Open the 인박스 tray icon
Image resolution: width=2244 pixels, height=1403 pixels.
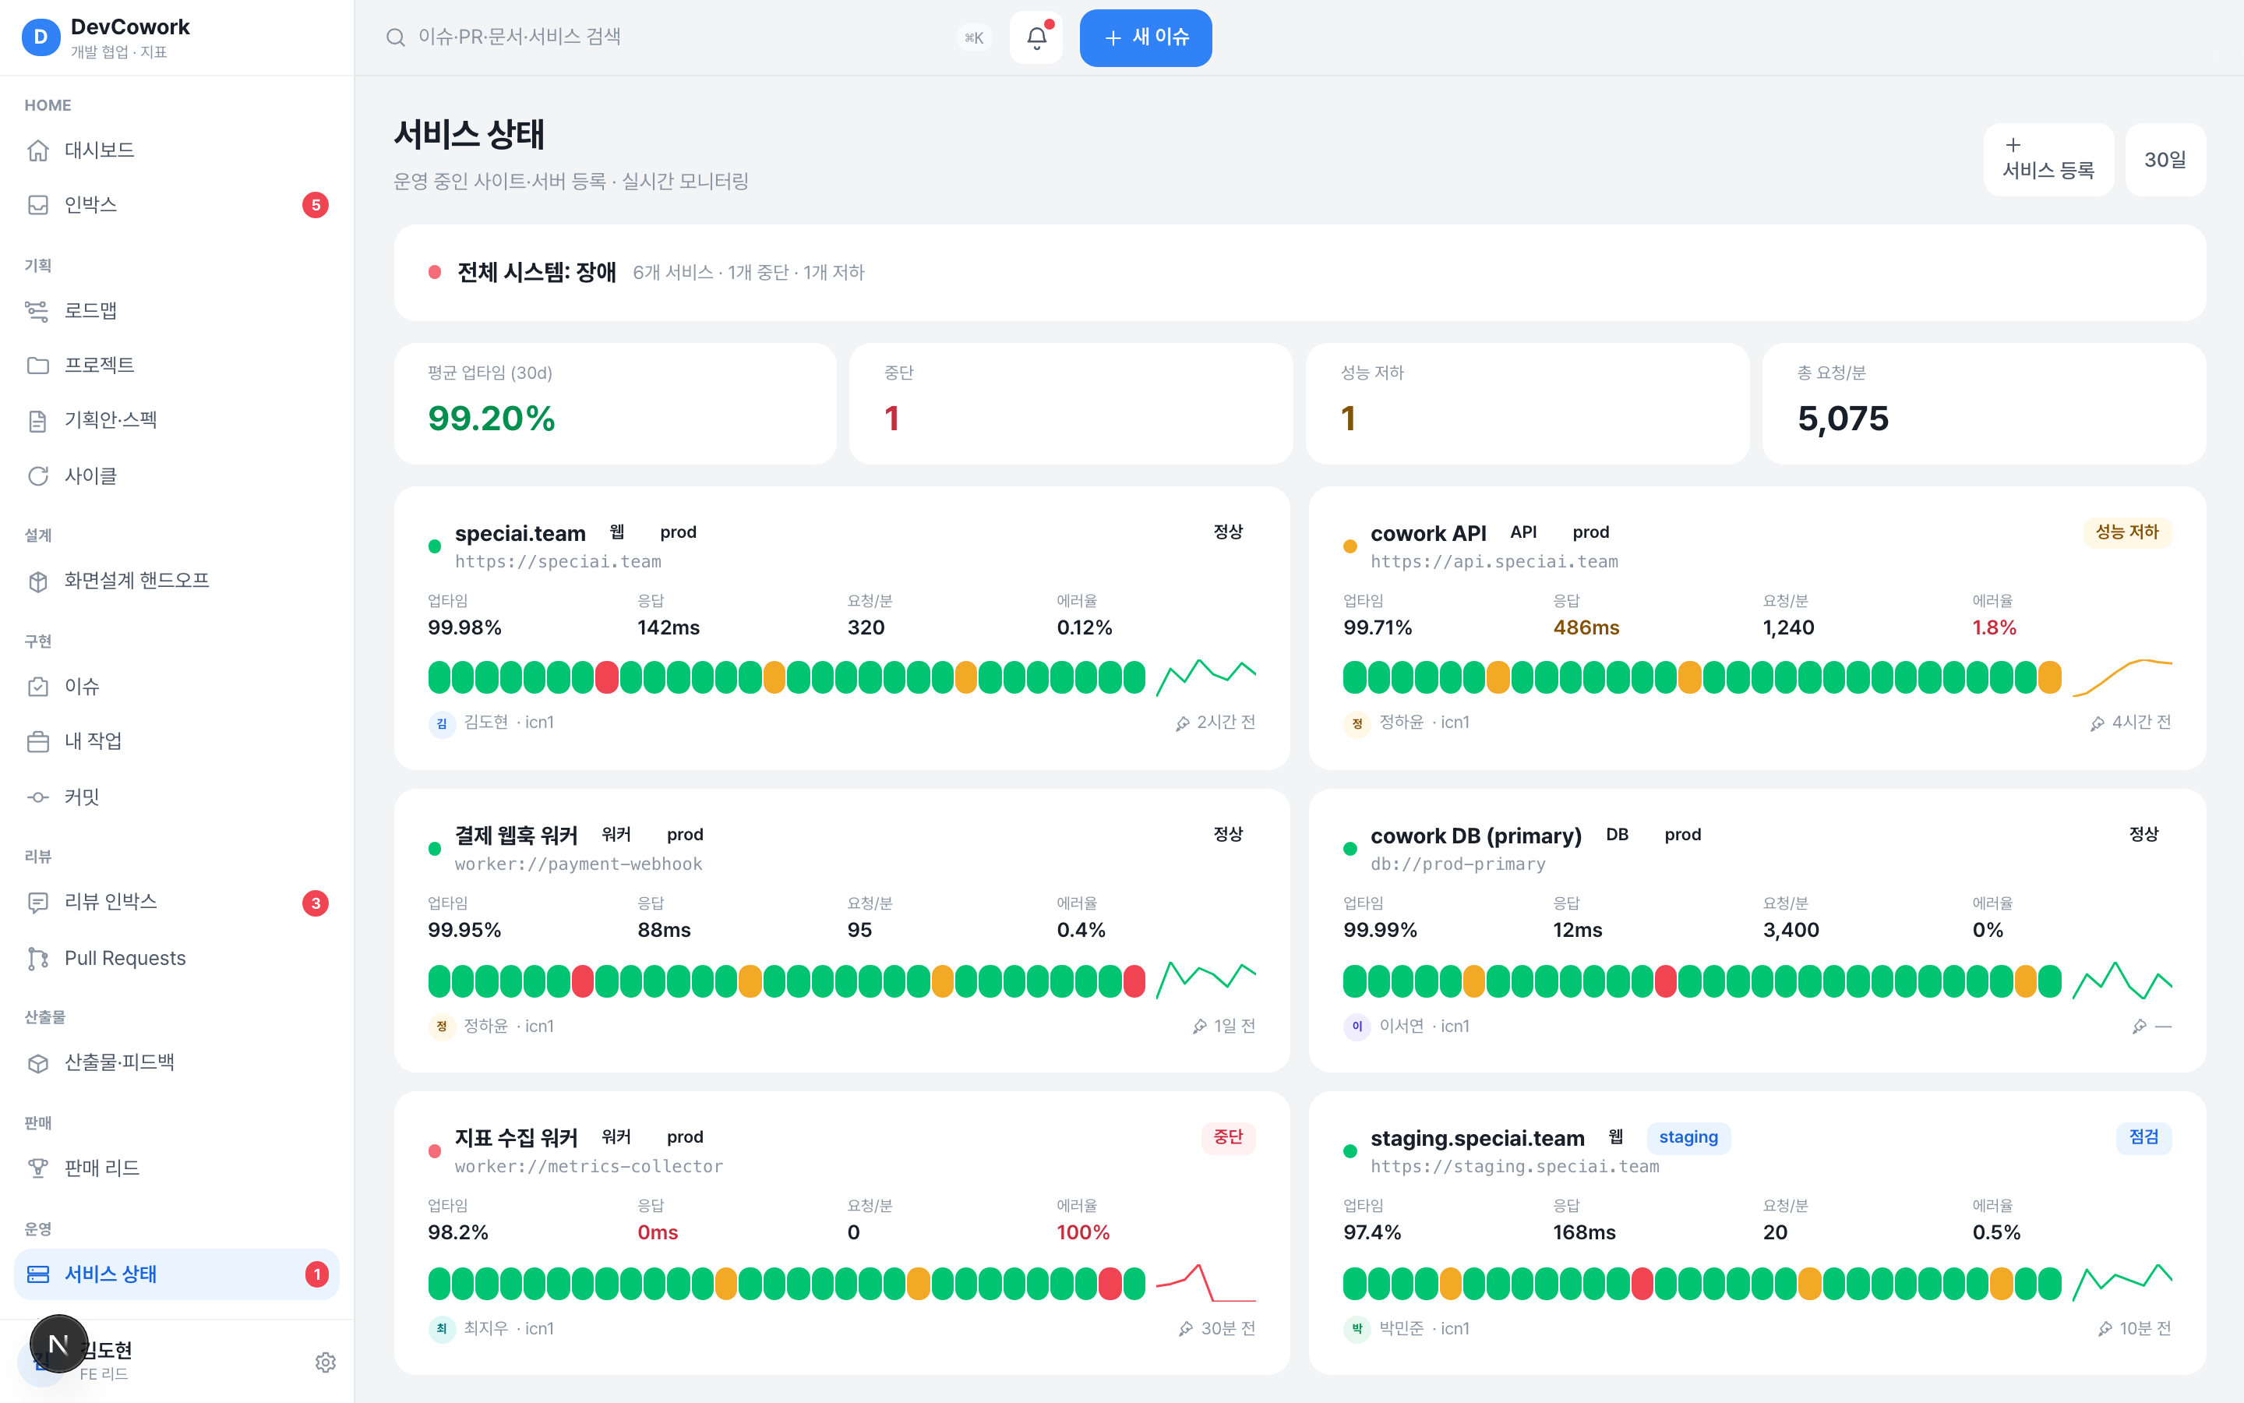pos(38,205)
